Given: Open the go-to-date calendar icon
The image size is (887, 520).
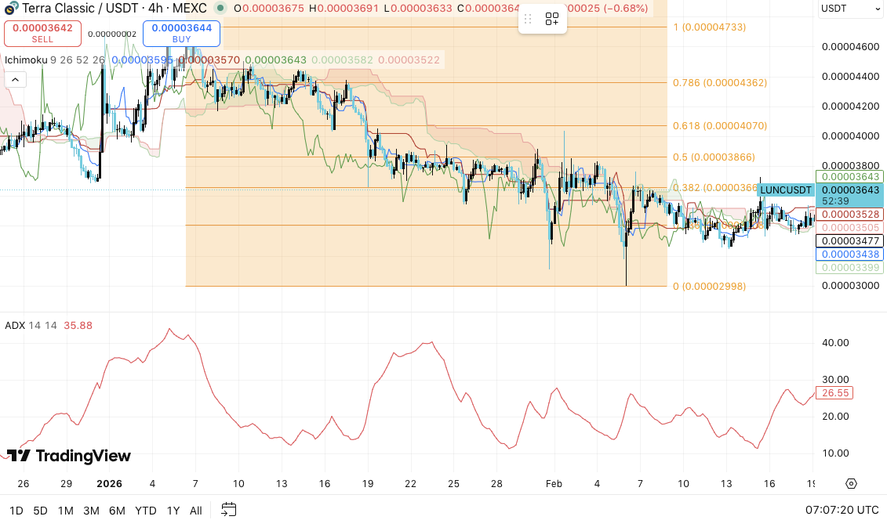Looking at the screenshot, I should 228,509.
